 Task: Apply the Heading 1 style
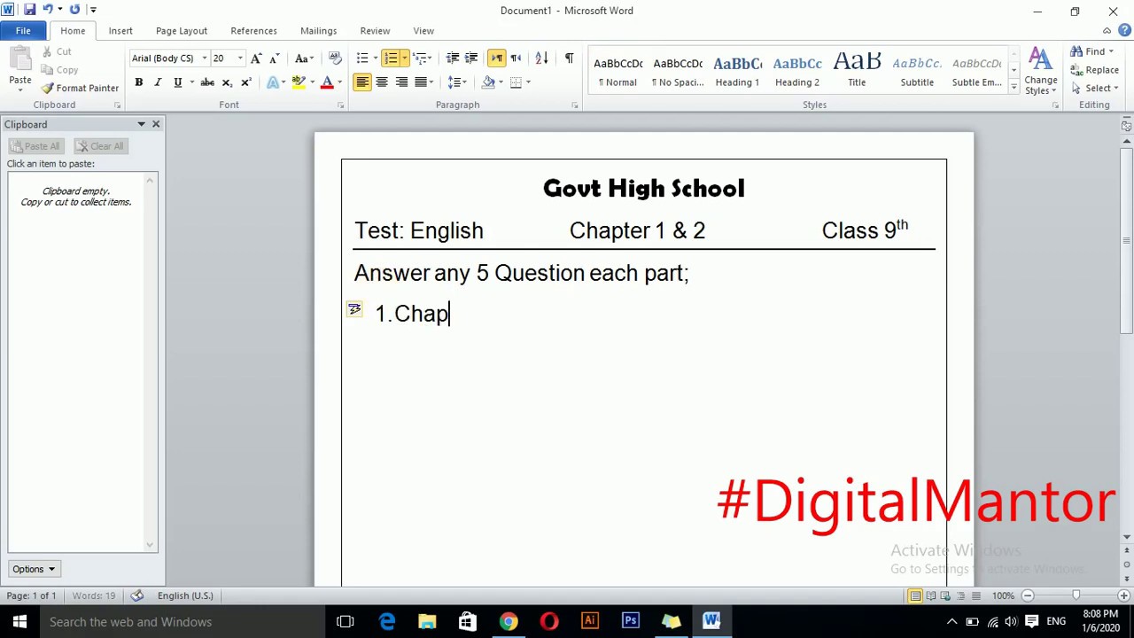tap(737, 71)
